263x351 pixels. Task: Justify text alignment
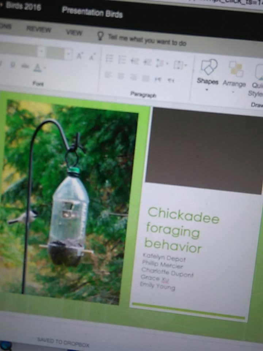146,78
